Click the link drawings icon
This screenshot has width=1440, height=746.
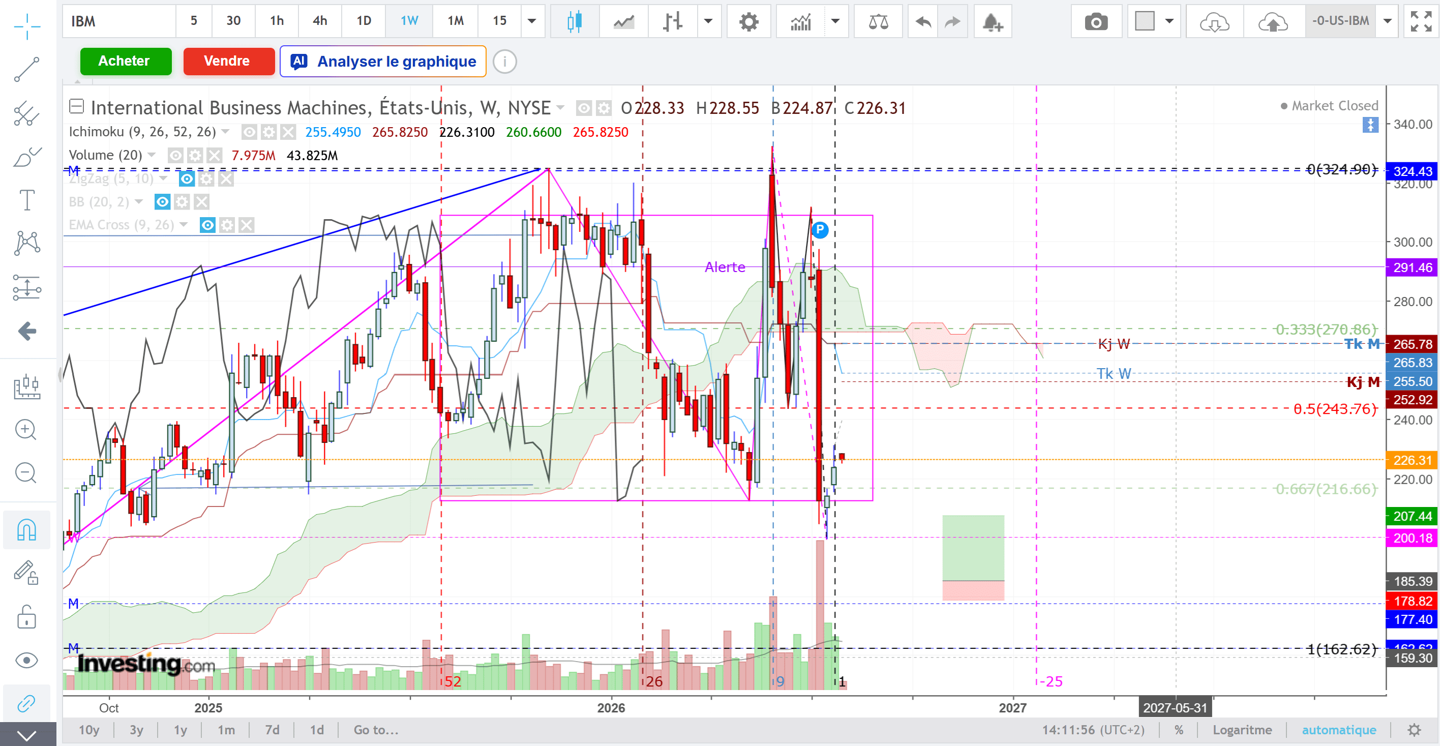[x=27, y=703]
